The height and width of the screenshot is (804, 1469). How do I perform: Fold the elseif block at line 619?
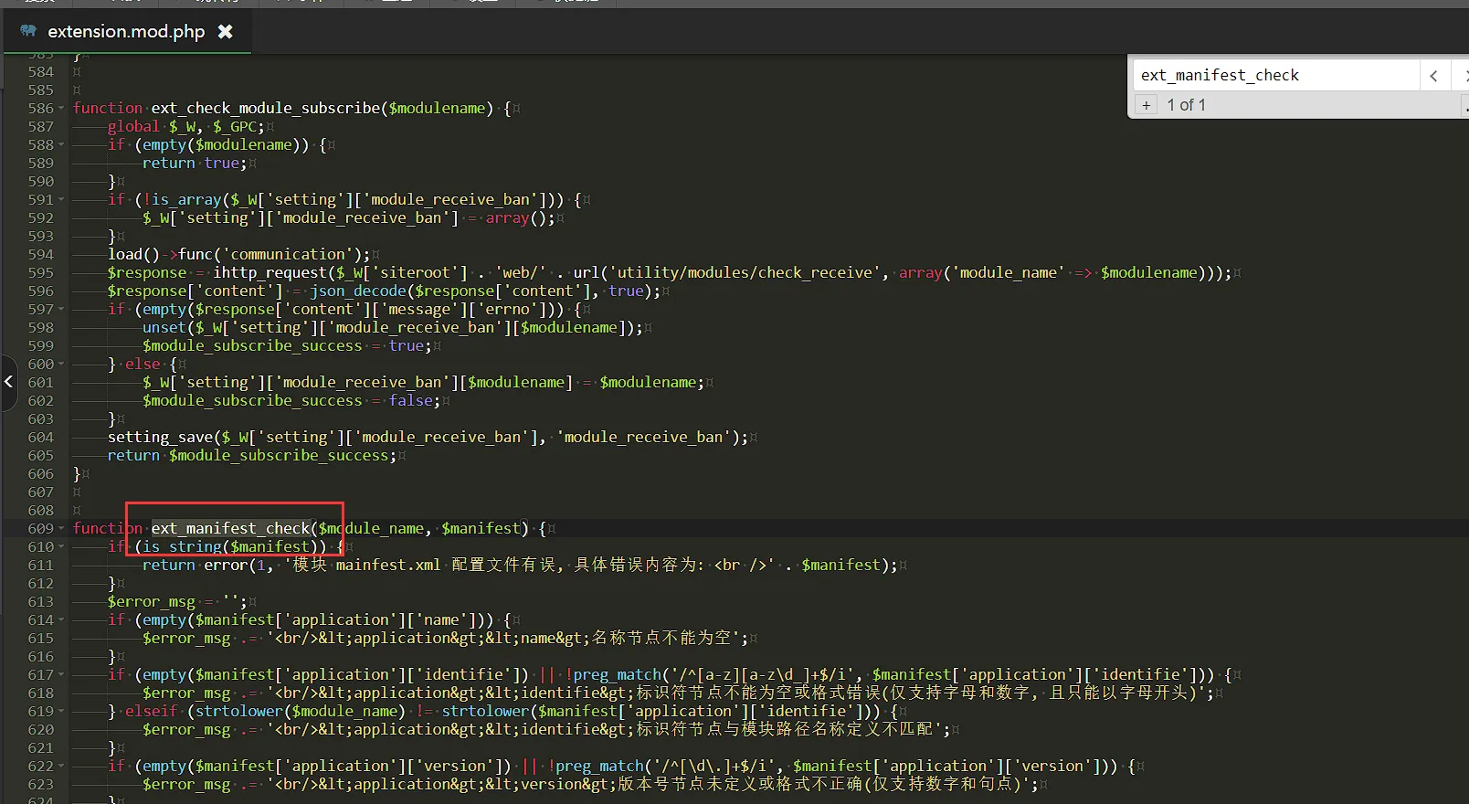click(x=61, y=711)
